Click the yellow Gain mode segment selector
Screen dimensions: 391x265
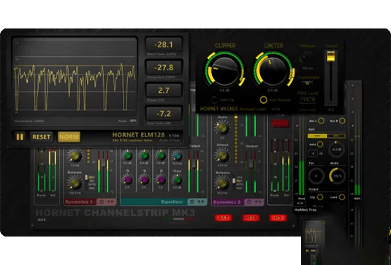coord(327,136)
